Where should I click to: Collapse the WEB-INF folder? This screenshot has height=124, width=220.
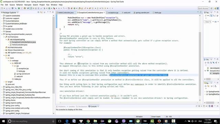(x=11, y=63)
